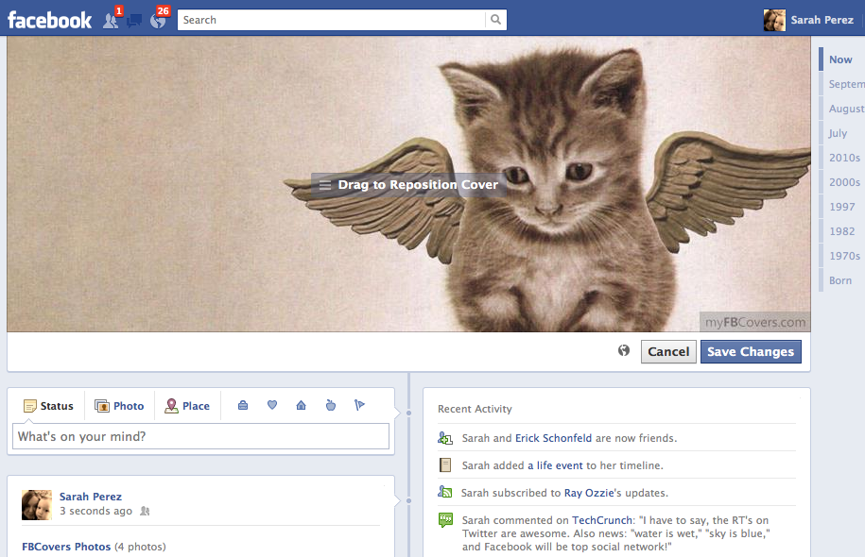Click the search magnifier button

(496, 20)
